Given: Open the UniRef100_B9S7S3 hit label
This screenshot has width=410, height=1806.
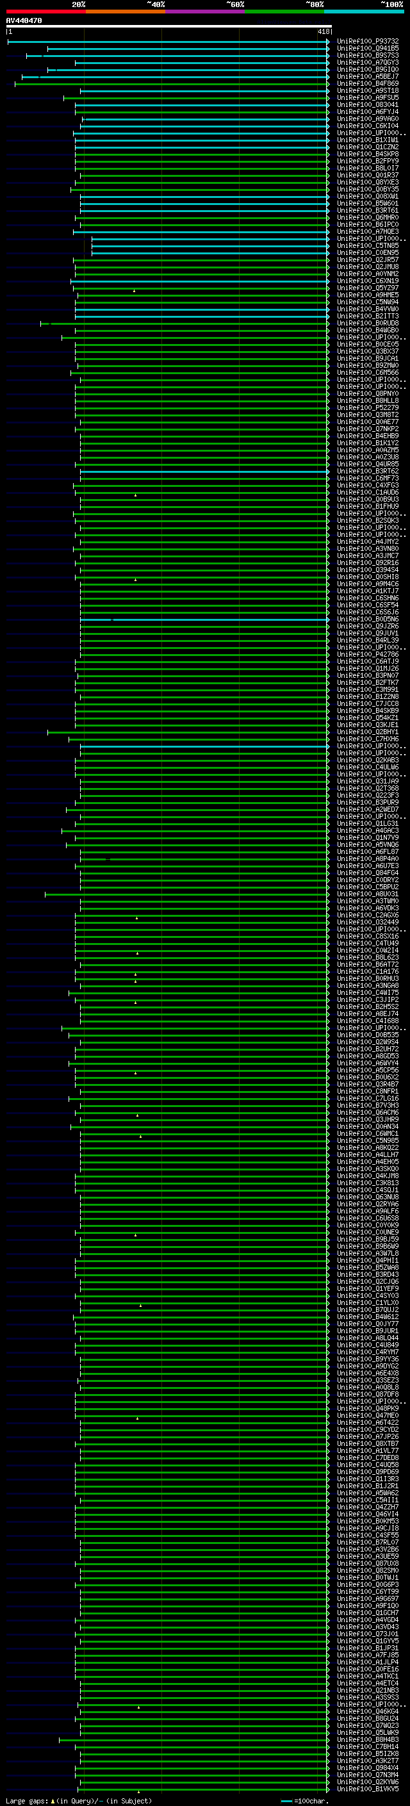Looking at the screenshot, I should coord(368,55).
